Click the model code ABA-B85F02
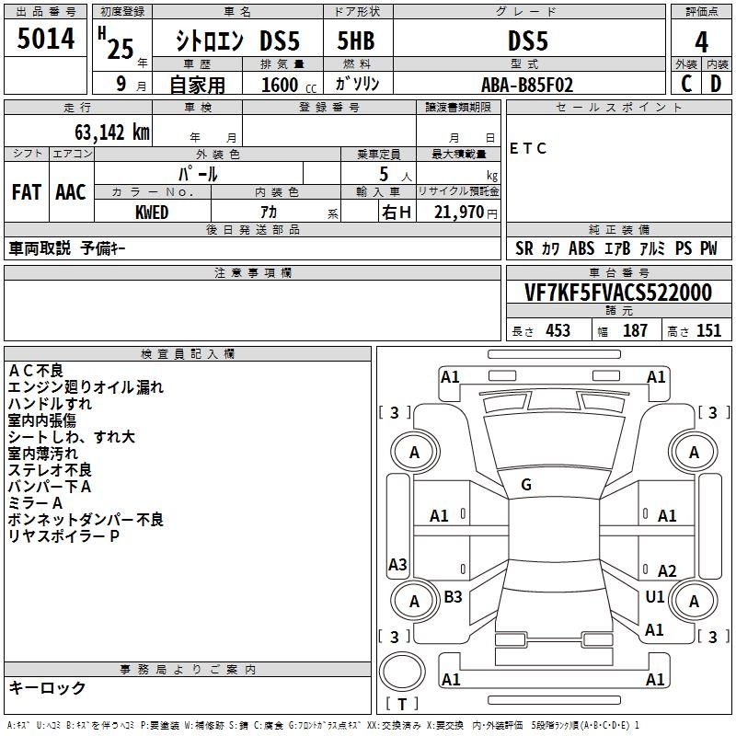The width and height of the screenshot is (736, 736). [x=527, y=85]
